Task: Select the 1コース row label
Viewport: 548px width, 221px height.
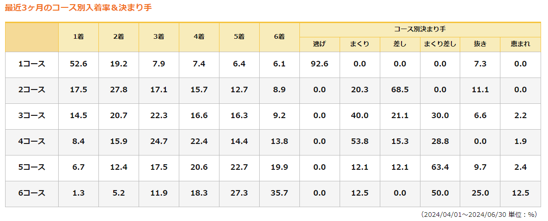Action: pyautogui.click(x=32, y=64)
